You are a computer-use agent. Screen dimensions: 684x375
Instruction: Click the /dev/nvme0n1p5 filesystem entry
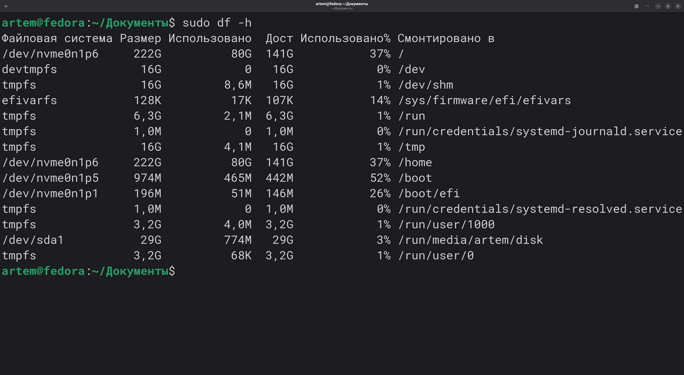pyautogui.click(x=50, y=178)
